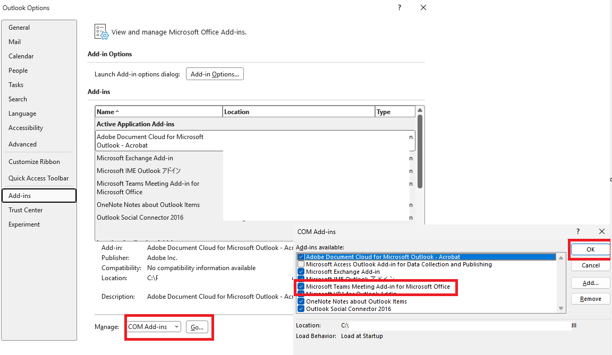Click the Add... button in COM Add-ins

click(x=590, y=283)
